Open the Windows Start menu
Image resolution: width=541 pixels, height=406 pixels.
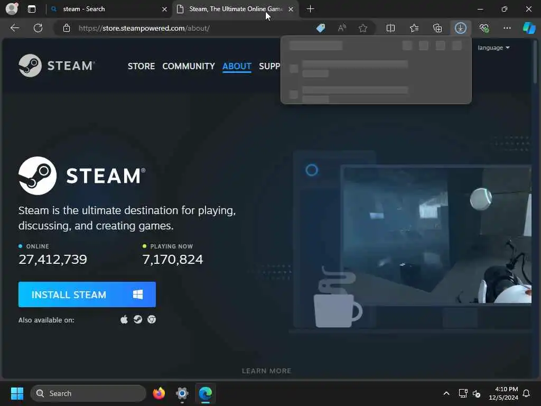click(x=17, y=393)
